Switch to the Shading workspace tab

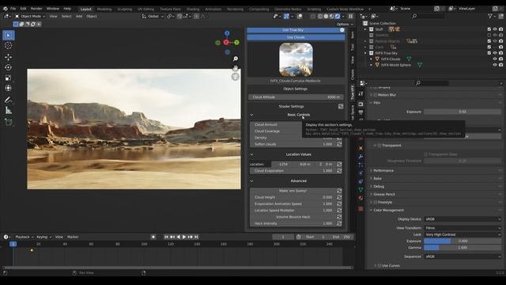point(193,9)
